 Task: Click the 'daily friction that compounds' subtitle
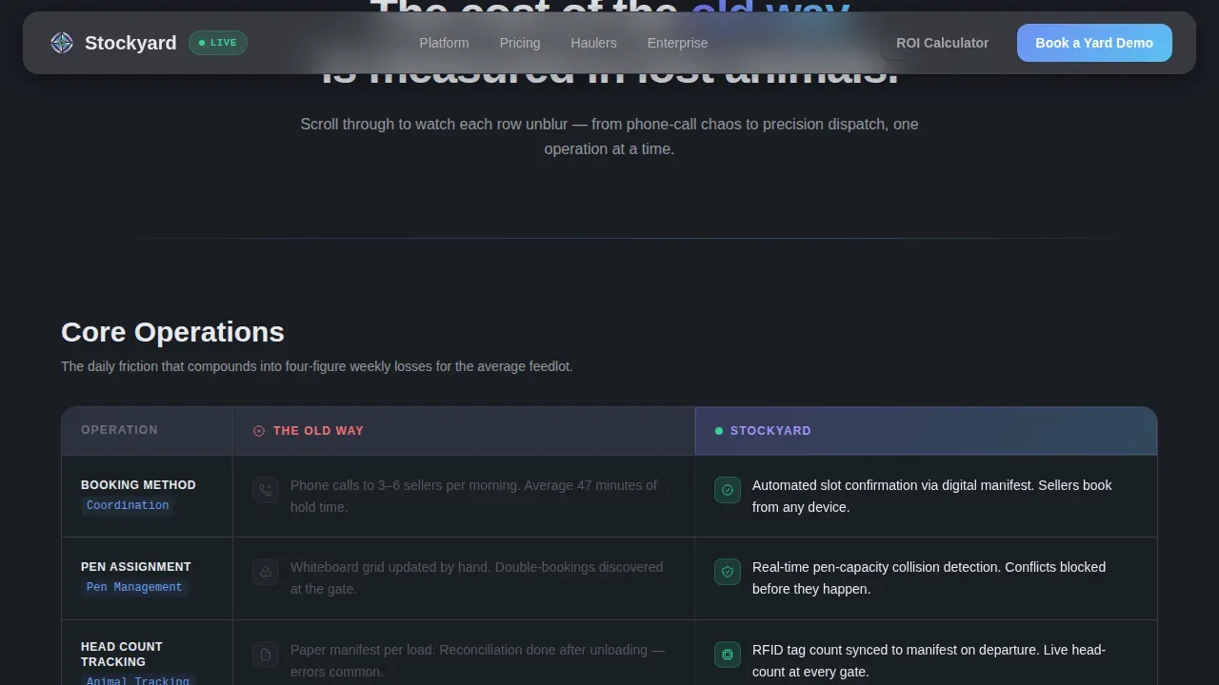click(317, 366)
